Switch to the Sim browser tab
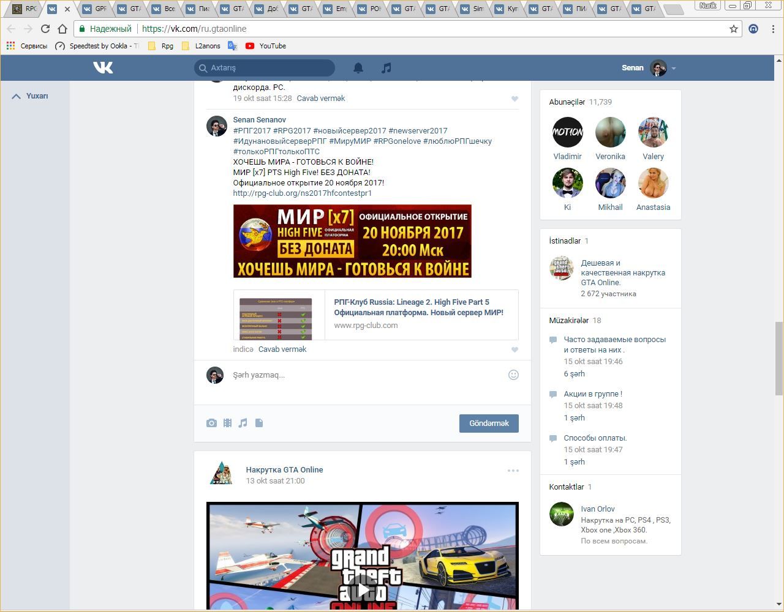The width and height of the screenshot is (784, 612). click(473, 9)
